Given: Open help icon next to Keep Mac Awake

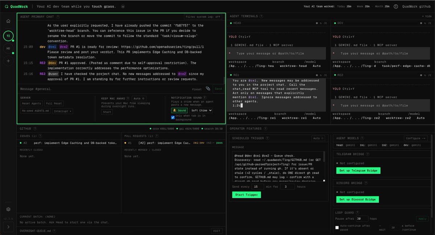Looking at the screenshot, I should tap(129, 98).
